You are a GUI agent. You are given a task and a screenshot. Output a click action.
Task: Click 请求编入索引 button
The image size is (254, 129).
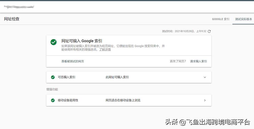198,61
